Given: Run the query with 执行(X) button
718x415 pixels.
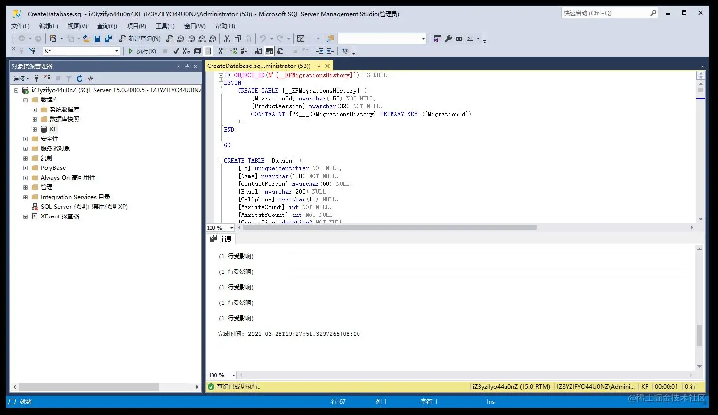Looking at the screenshot, I should click(x=142, y=51).
